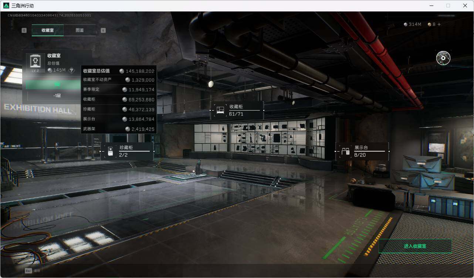Open the 收藏柜 61/71 marker
This screenshot has height=278, width=474.
237,110
